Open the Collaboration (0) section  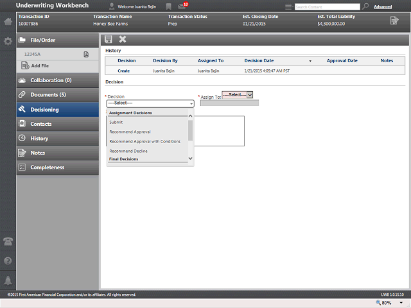58,80
